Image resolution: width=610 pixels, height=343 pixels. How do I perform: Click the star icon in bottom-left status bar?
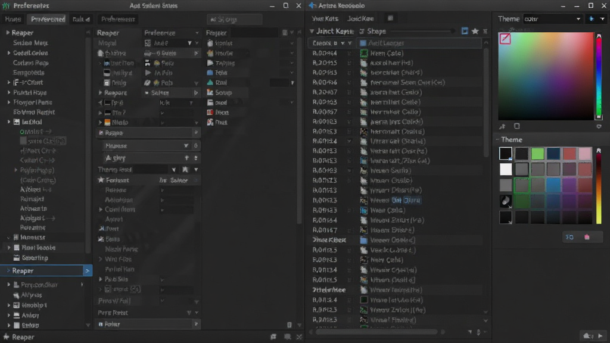coord(6,337)
